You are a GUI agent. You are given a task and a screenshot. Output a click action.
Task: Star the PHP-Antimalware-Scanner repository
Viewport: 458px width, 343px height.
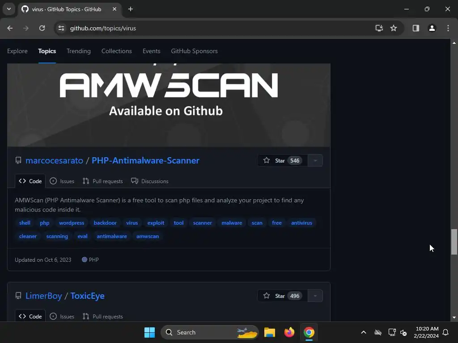point(283,160)
